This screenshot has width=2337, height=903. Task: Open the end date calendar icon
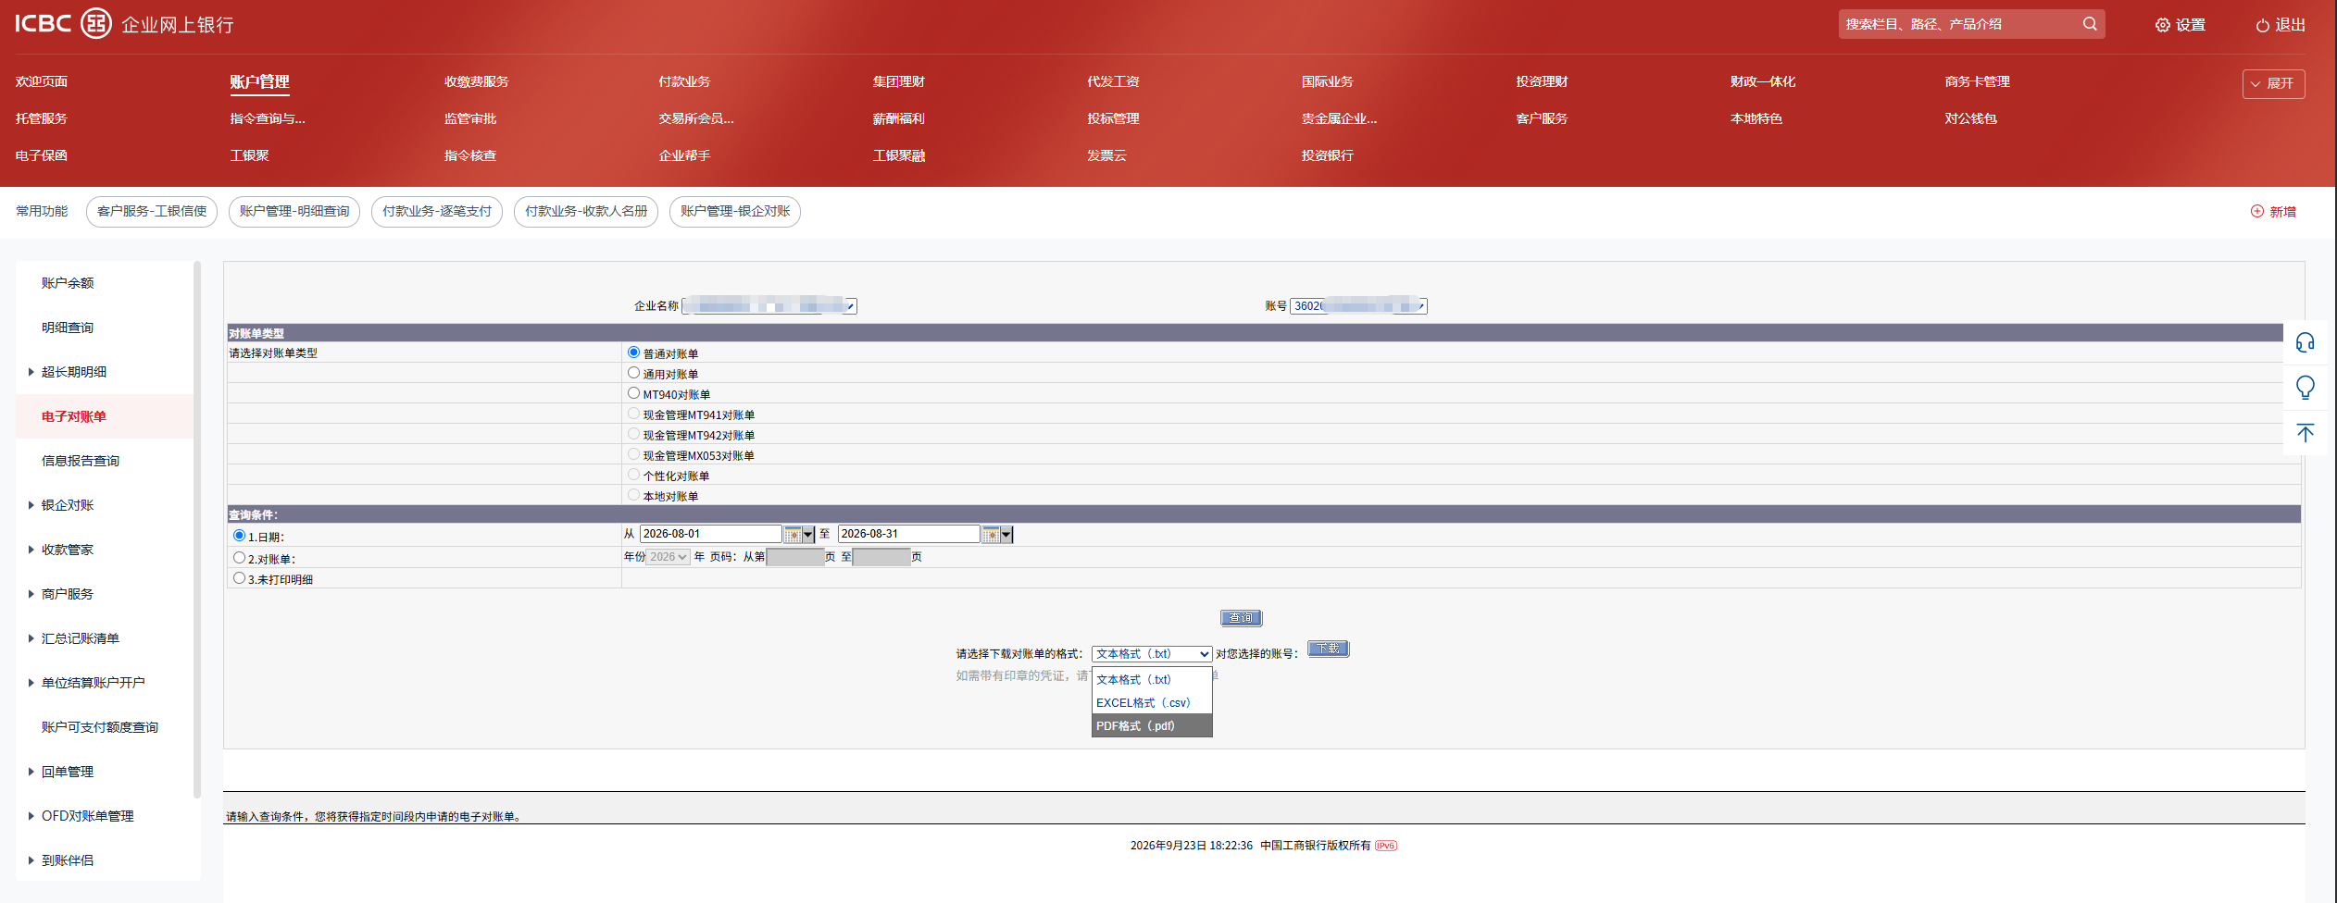pos(991,535)
